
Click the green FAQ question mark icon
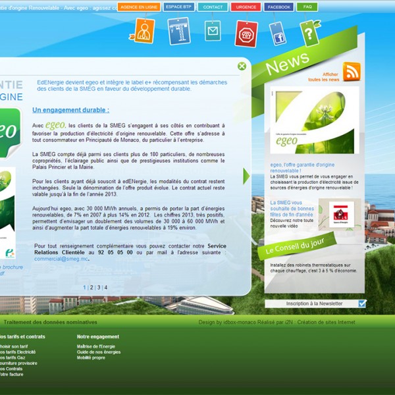[309, 32]
